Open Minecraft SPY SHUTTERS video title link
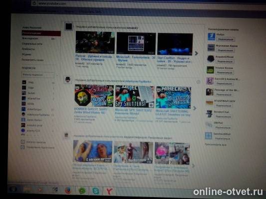Screen dimensions: 266x199 tap(134, 112)
